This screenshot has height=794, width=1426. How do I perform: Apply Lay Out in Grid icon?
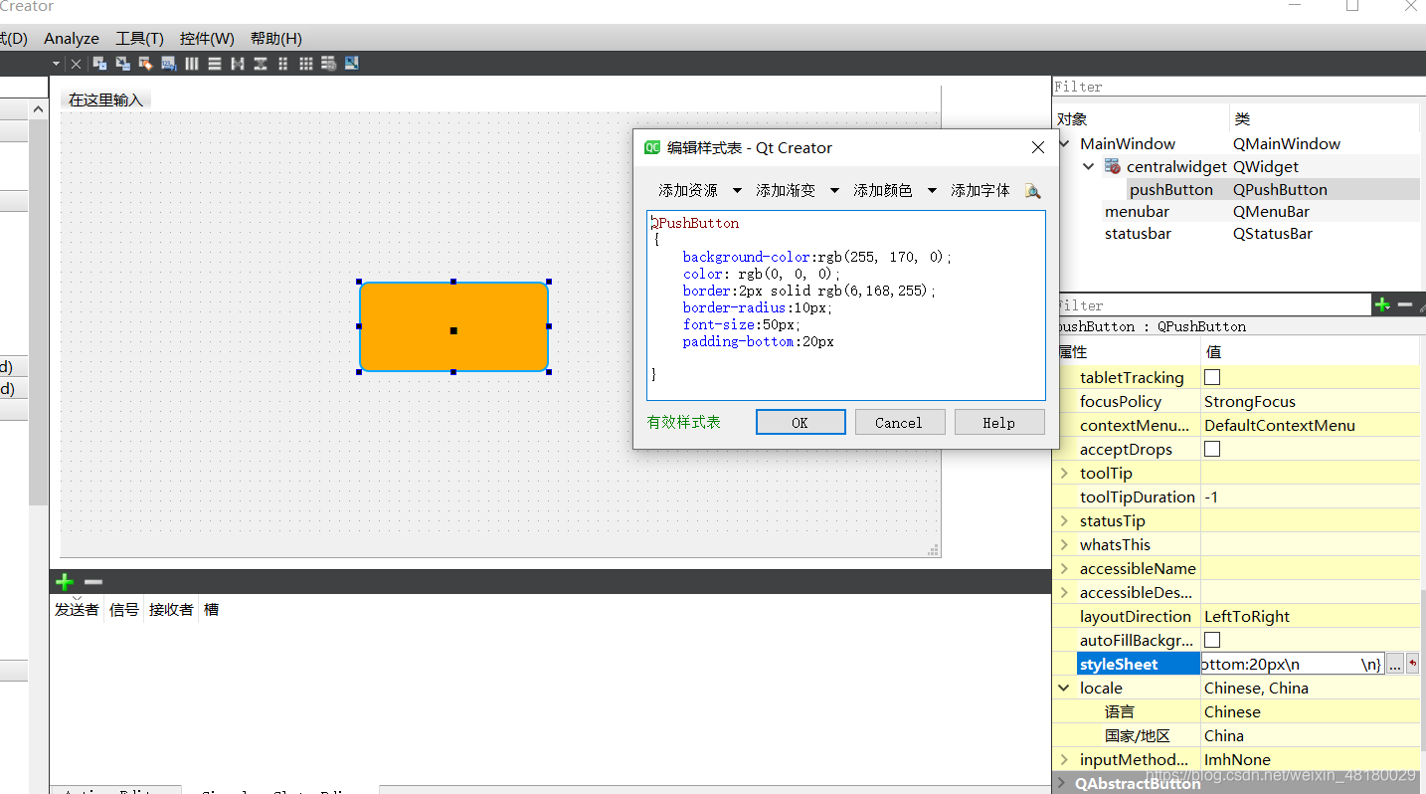306,64
